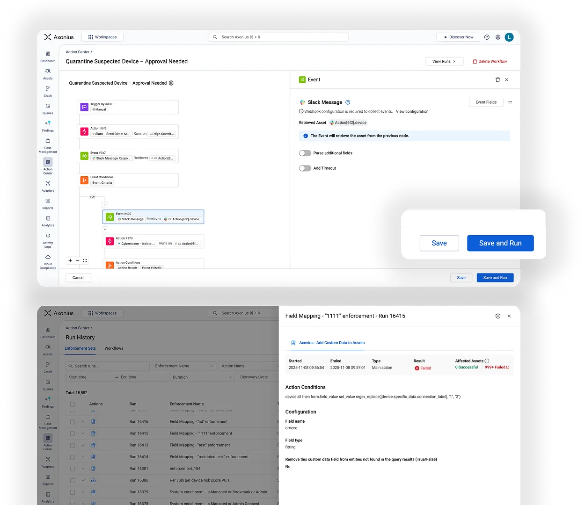Open Case Management in the workflow editor sidebar
This screenshot has height=505, width=585.
(x=48, y=145)
